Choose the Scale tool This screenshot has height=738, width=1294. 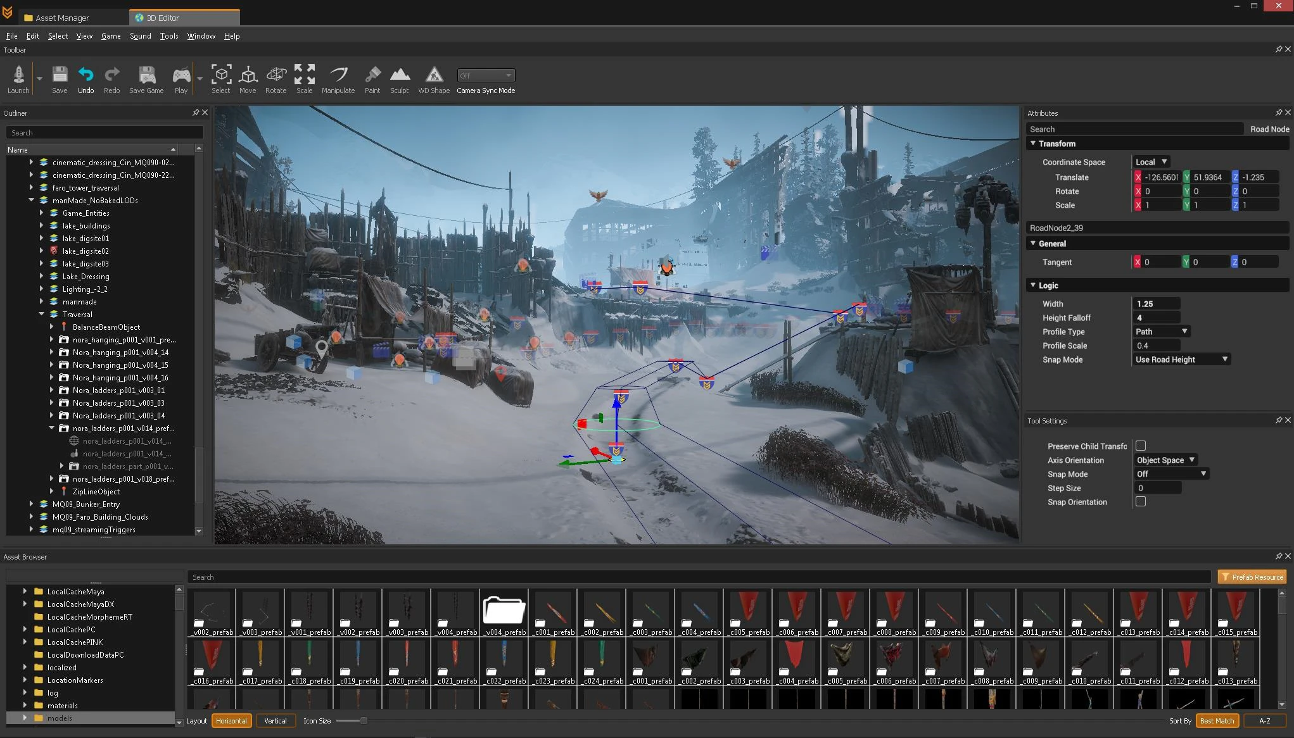(x=305, y=75)
